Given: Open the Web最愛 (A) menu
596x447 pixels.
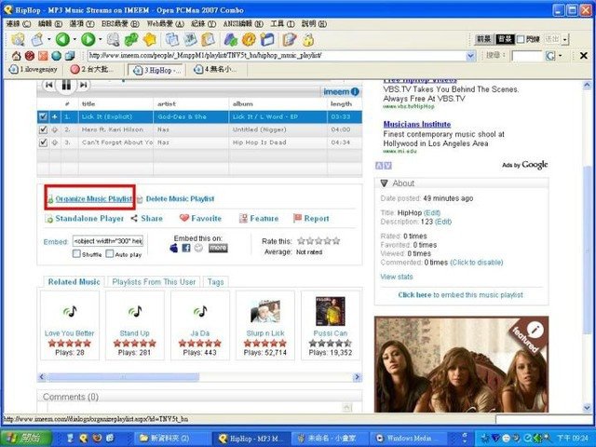Looking at the screenshot, I should pos(166,24).
